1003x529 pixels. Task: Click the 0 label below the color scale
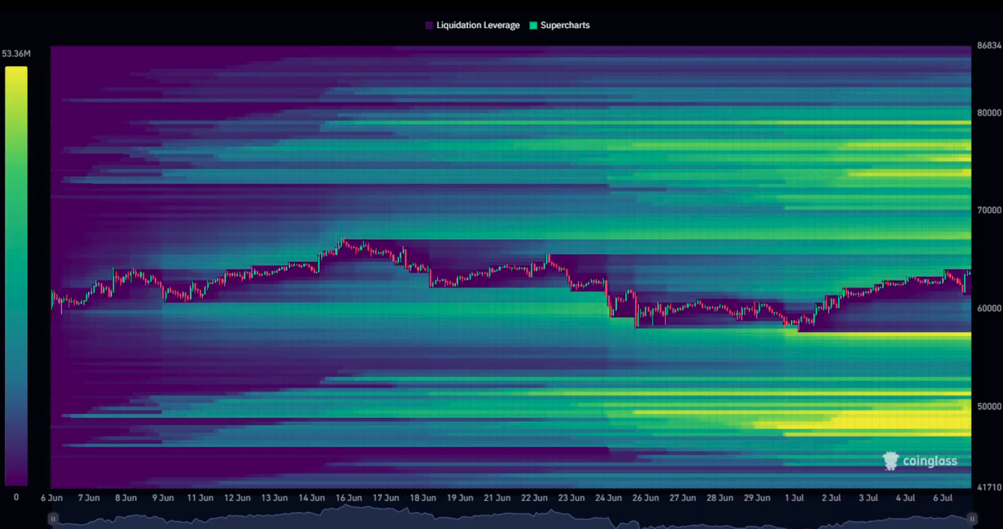16,497
